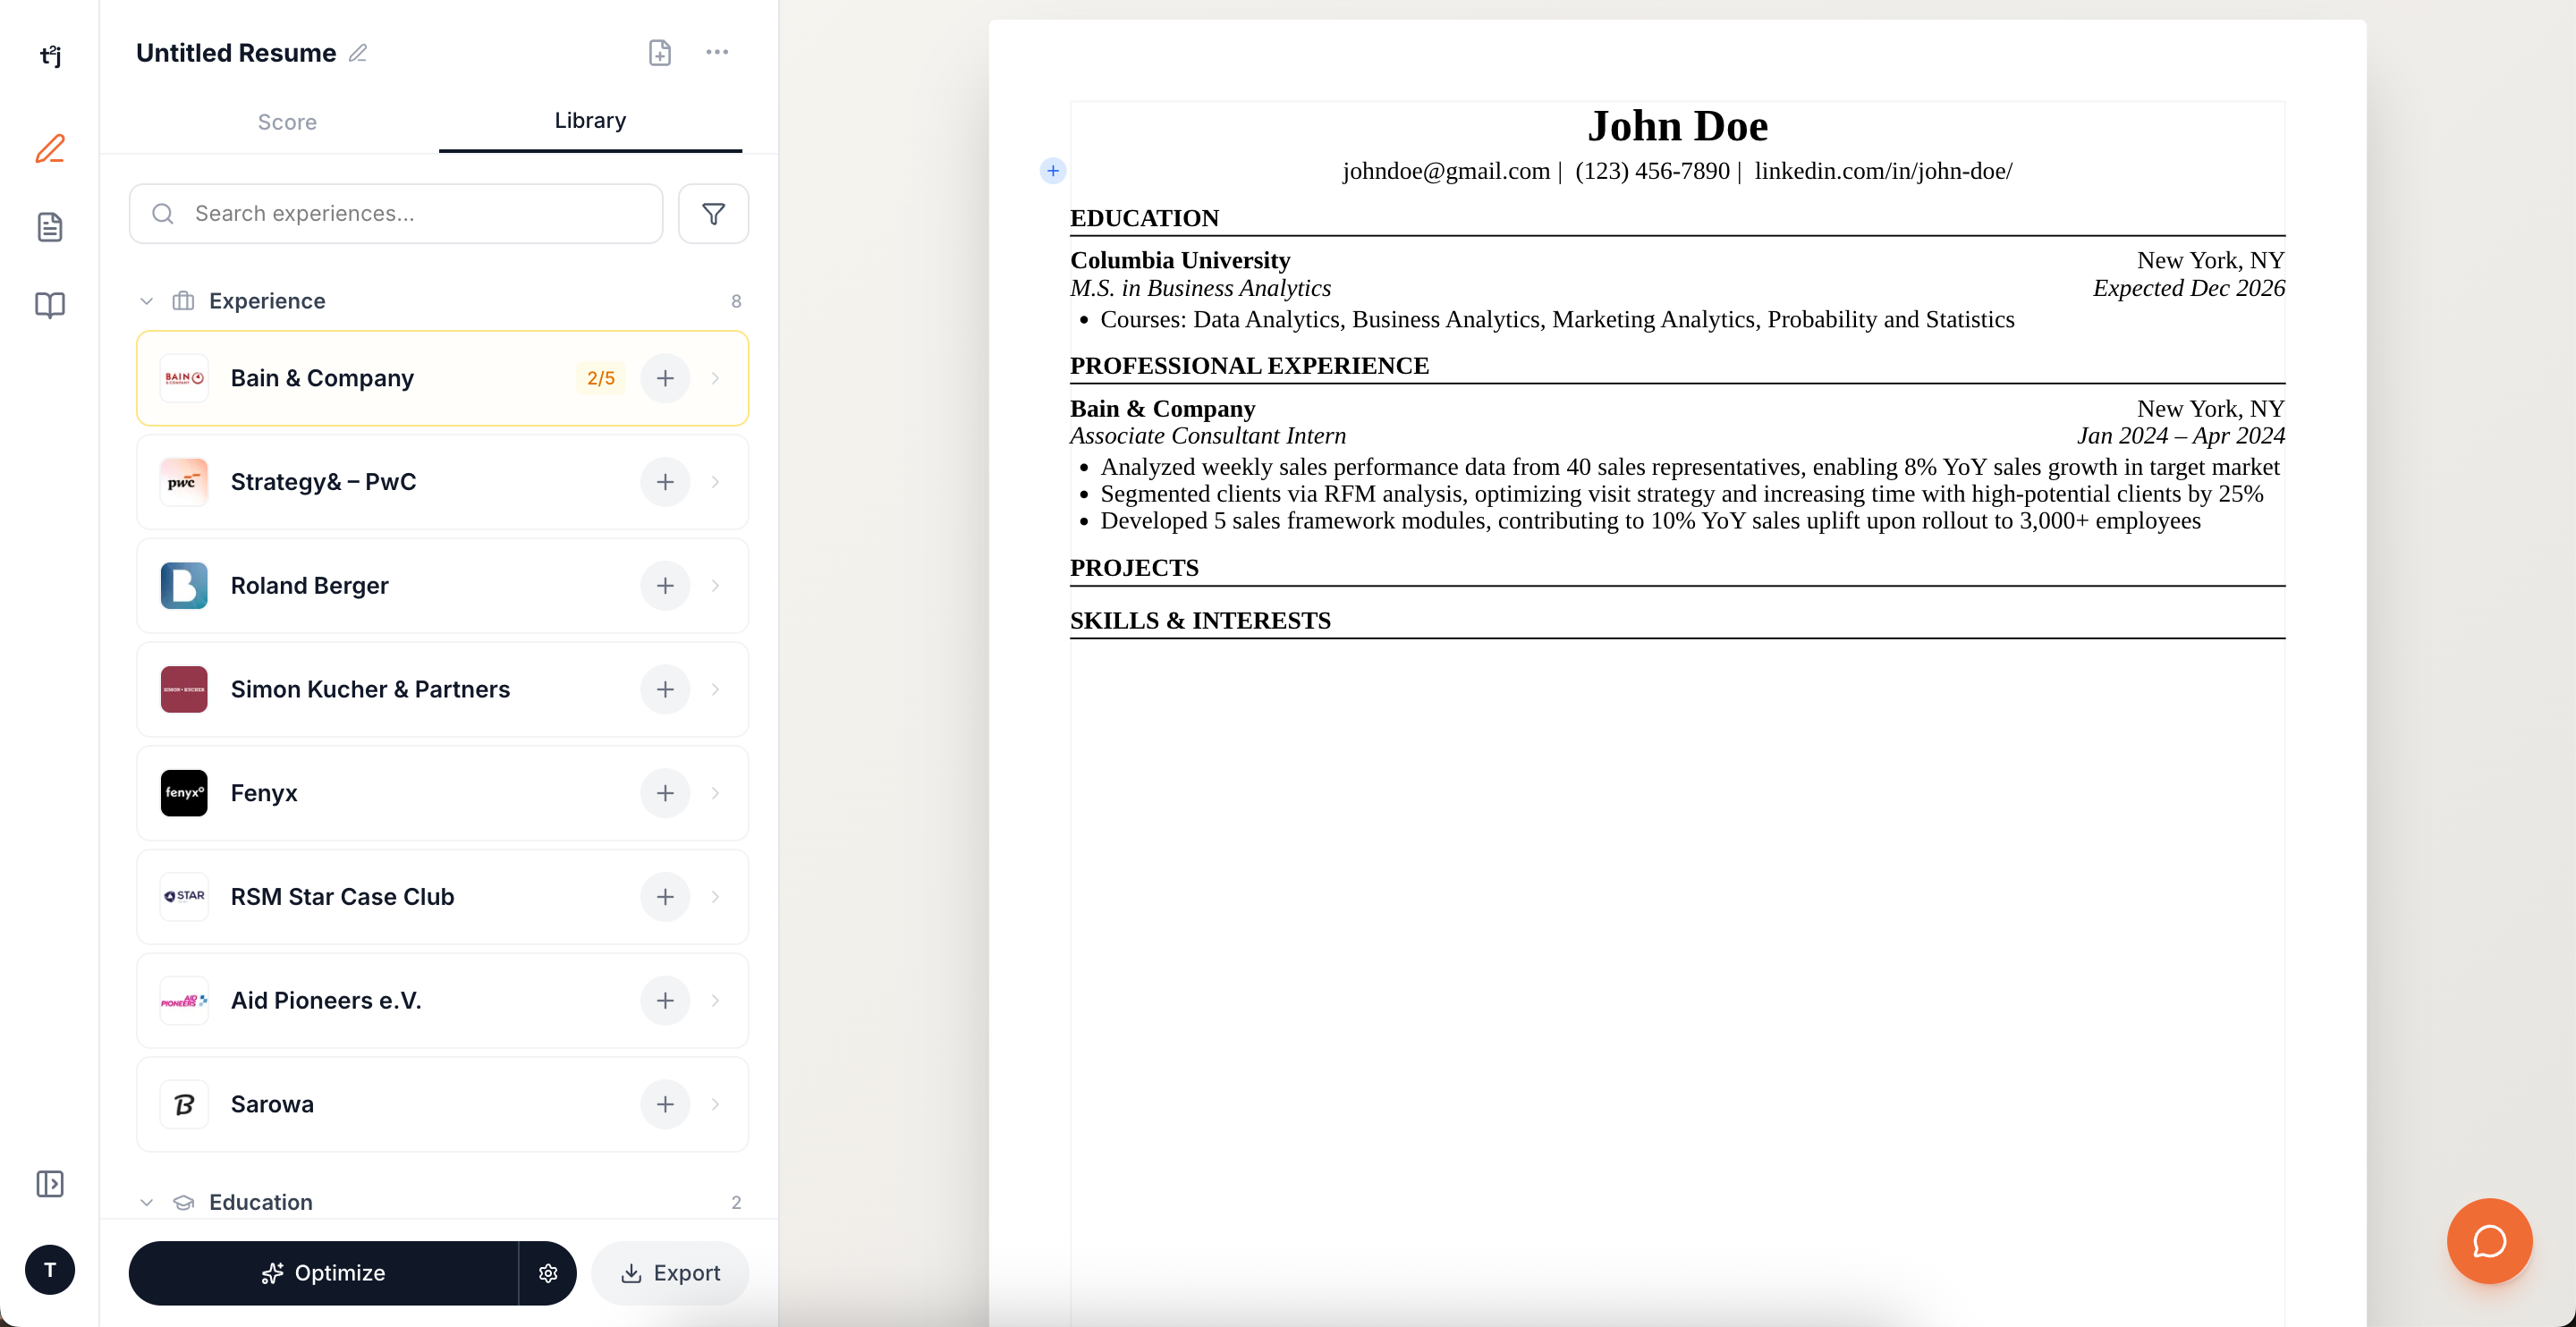Collapse the Education section chevron
The width and height of the screenshot is (2576, 1327).
coord(147,1202)
